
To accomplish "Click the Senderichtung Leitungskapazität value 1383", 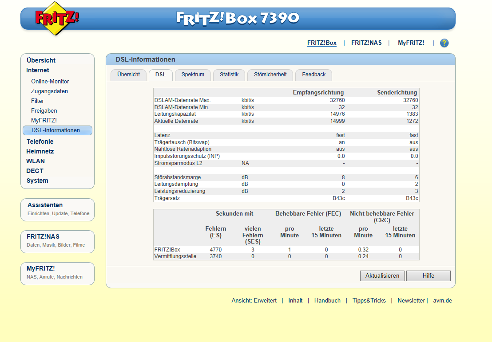I will point(412,114).
